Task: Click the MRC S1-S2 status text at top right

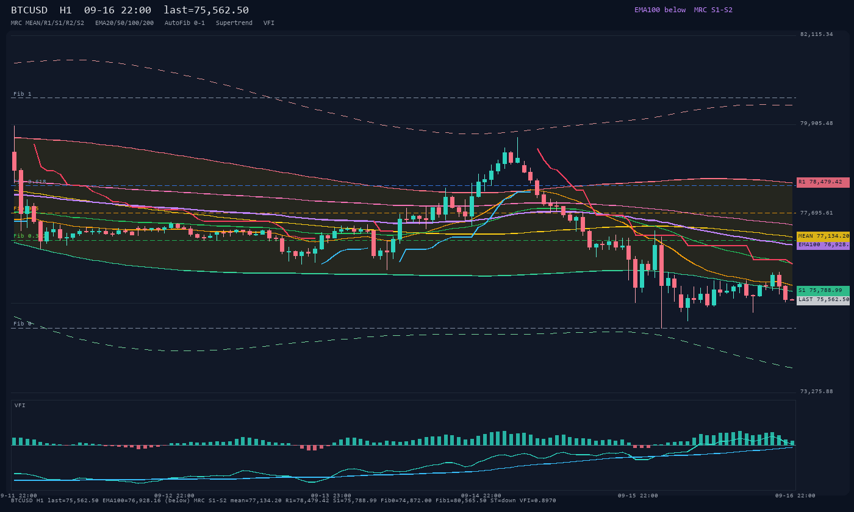Action: tap(713, 10)
